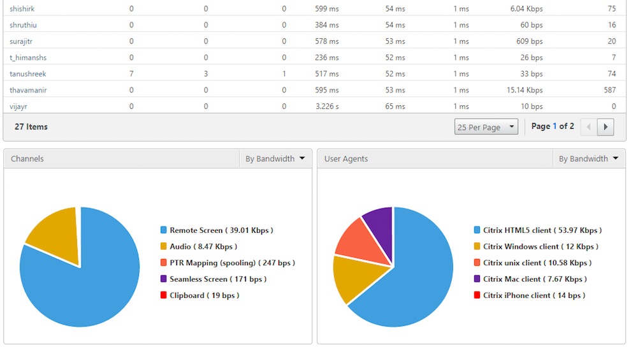Select Citrix Mac client legend entry
The height and width of the screenshot is (352, 631).
(535, 279)
